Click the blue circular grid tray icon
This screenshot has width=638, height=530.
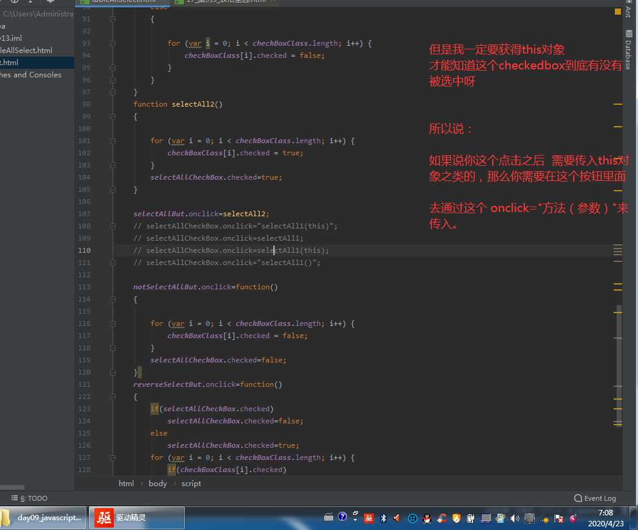coord(413,518)
